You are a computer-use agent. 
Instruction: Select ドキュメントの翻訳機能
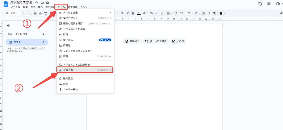85,64
